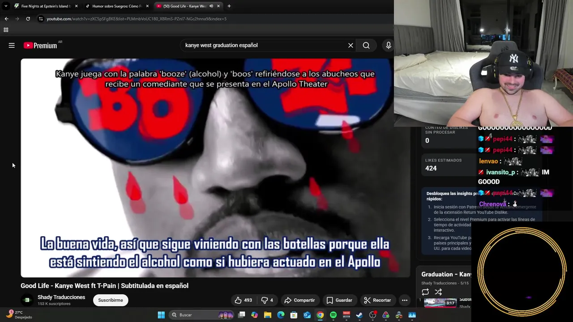The image size is (573, 322).
Task: Open Outlook from the taskbar
Action: 307,315
